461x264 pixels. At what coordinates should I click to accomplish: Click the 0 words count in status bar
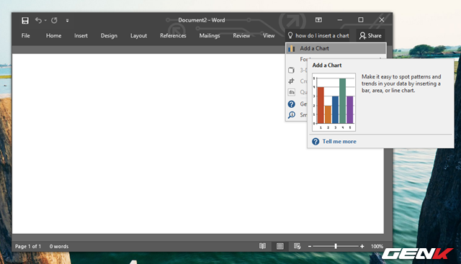point(59,247)
